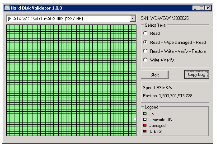The width and height of the screenshot is (217, 146).
Task: Click the Position: 1,500,301,513,728 value
Action: point(168,96)
